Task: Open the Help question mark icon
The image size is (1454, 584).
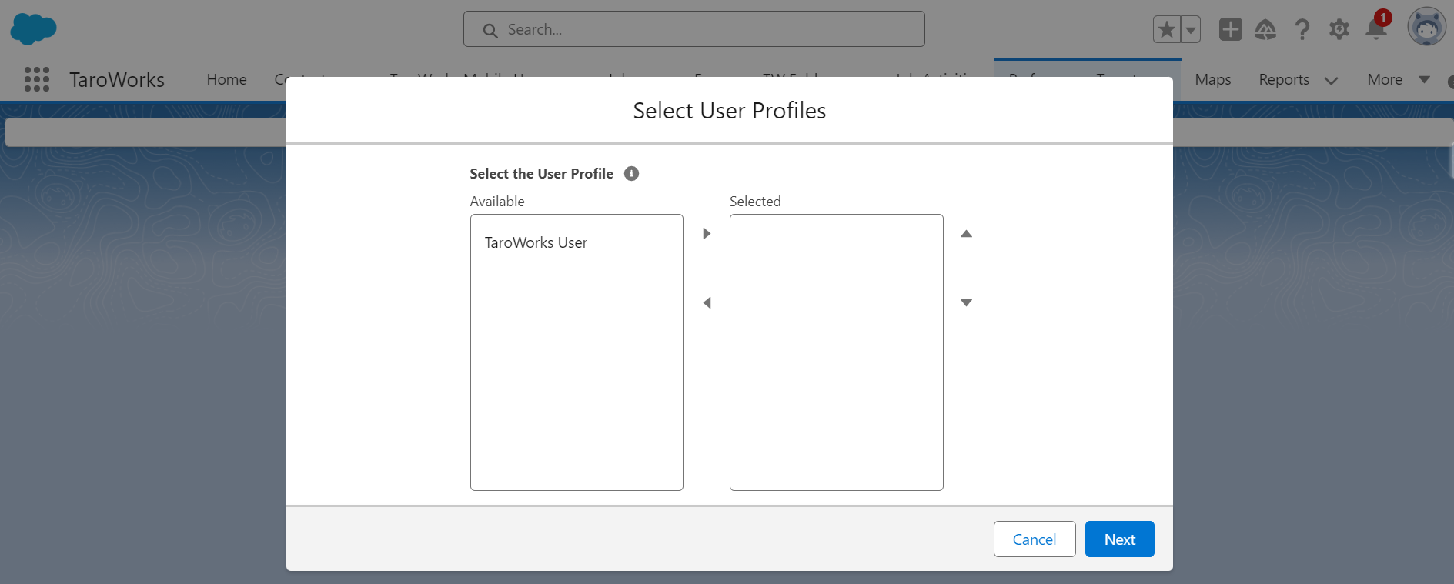Action: pos(1302,30)
